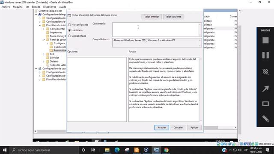
Task: Select Todos los valores in tree
Action: (58, 65)
